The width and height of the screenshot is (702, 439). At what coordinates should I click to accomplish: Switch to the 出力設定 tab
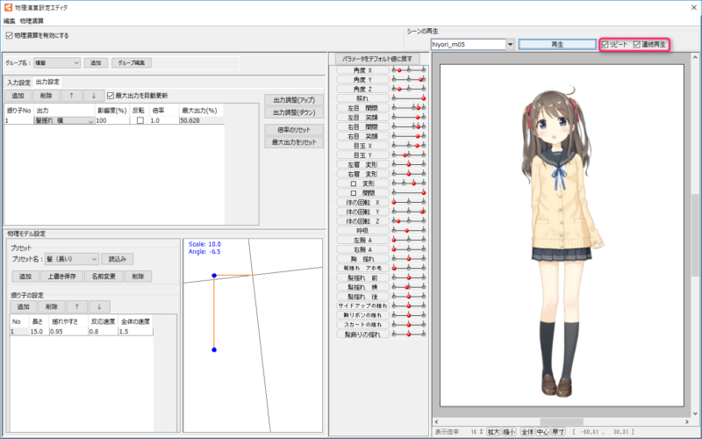(x=47, y=82)
